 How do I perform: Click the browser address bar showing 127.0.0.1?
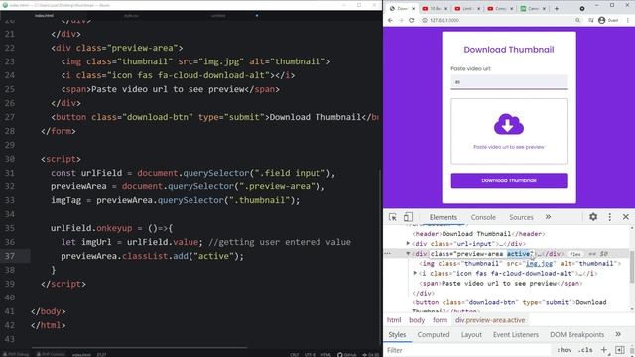coord(502,20)
